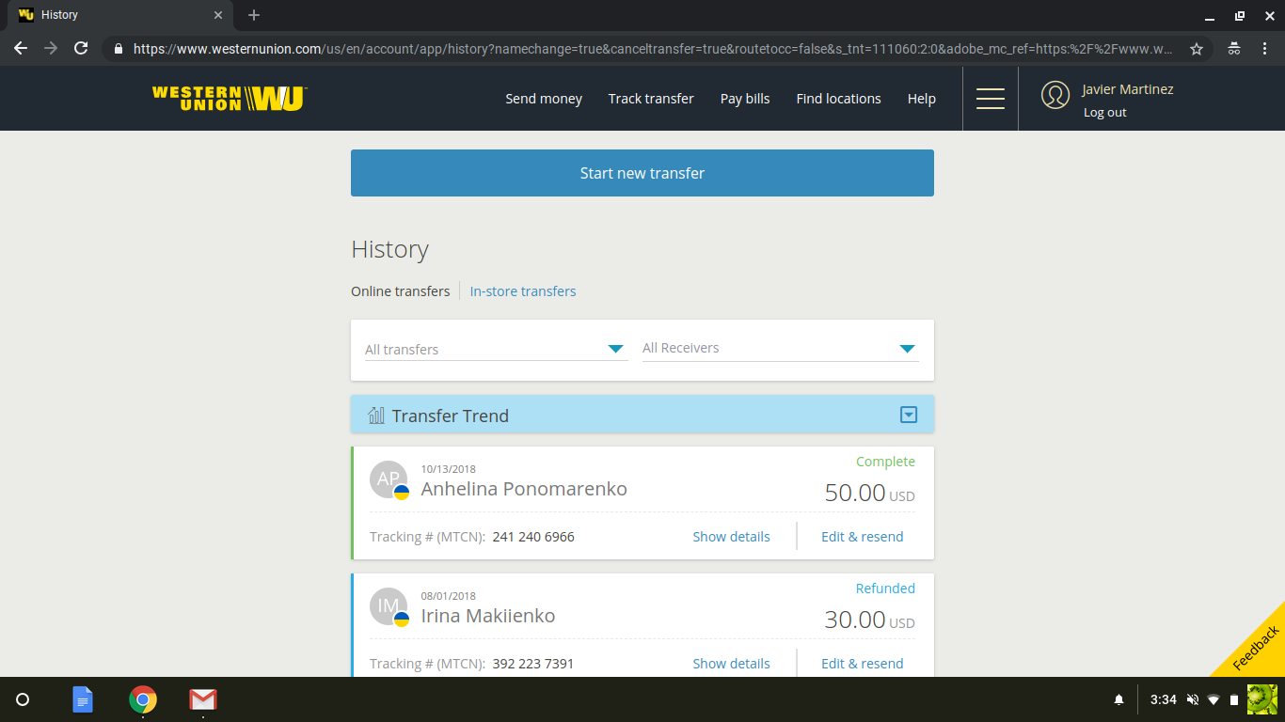
Task: Edit & resend the Anhelina Ponomarenko transfer
Action: pos(862,537)
